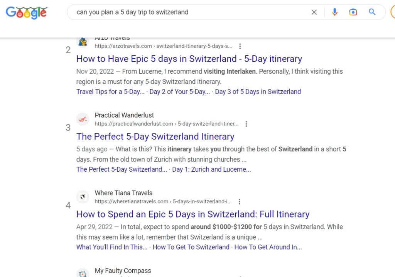Click the Arzo Travels site favicon
The width and height of the screenshot is (395, 277).
click(x=83, y=42)
